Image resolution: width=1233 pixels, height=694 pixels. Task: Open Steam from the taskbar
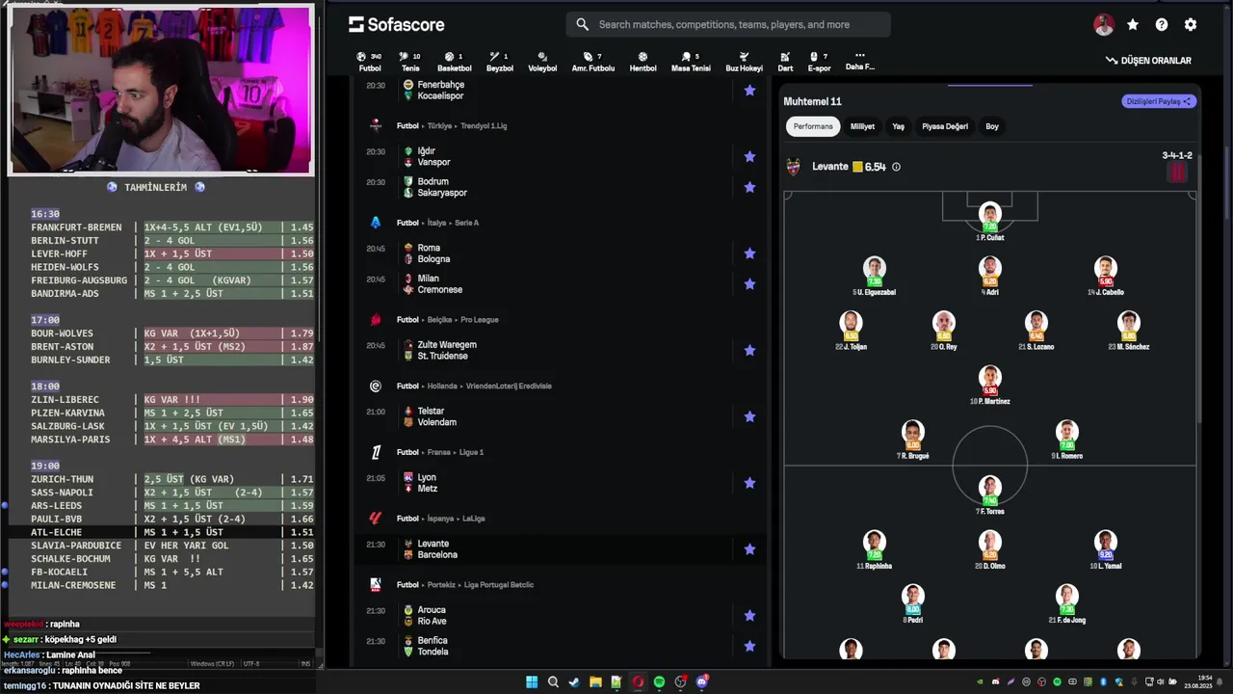tap(574, 681)
